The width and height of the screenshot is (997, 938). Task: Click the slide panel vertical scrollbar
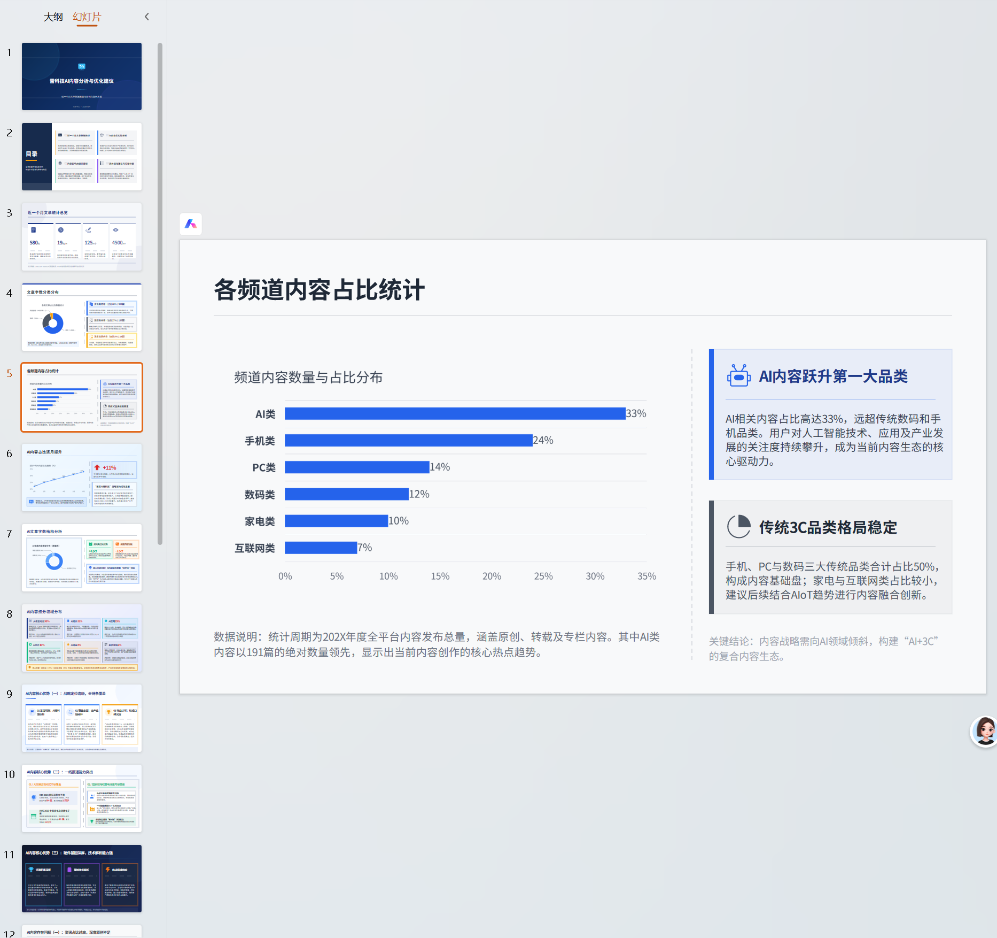tap(160, 294)
